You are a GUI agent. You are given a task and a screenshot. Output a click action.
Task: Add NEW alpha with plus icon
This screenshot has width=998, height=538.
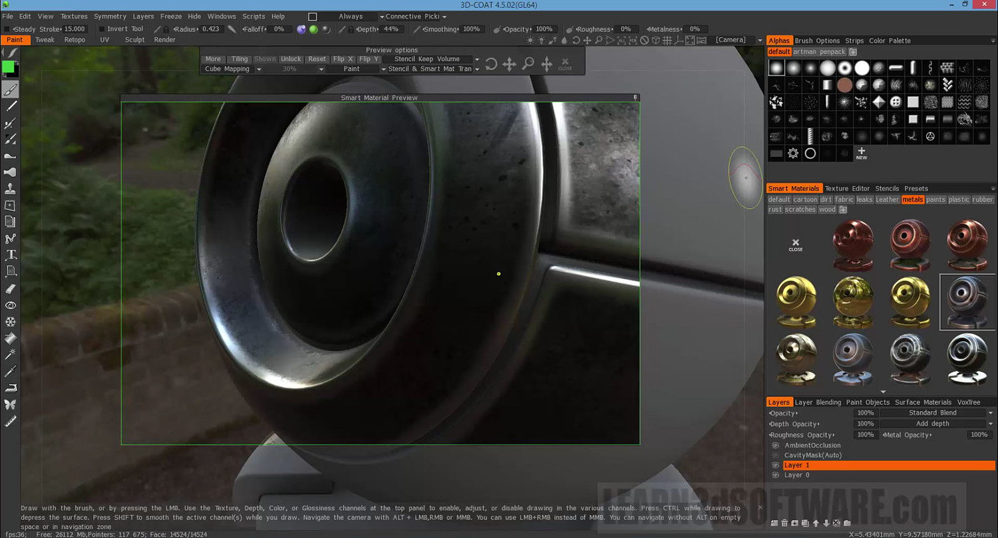862,154
